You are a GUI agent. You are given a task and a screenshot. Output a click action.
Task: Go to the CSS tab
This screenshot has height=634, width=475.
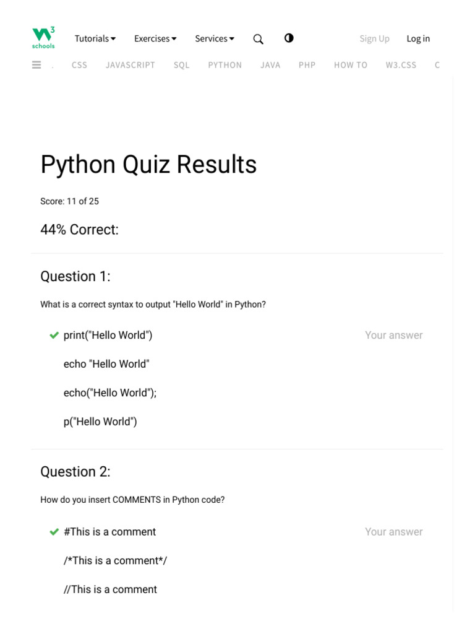coord(79,65)
